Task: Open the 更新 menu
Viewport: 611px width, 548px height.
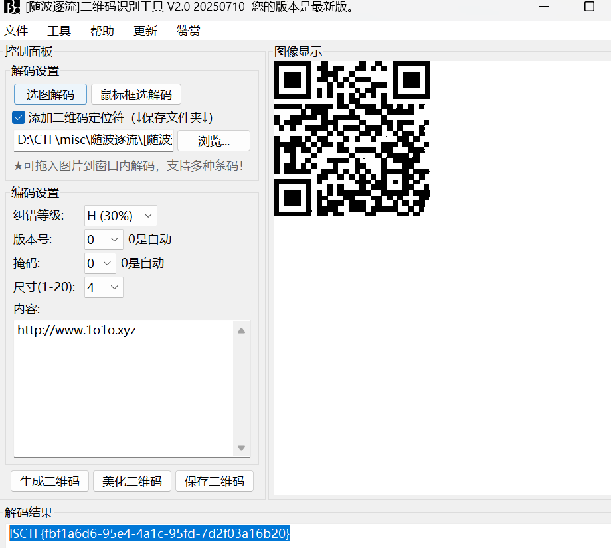Action: pos(145,31)
